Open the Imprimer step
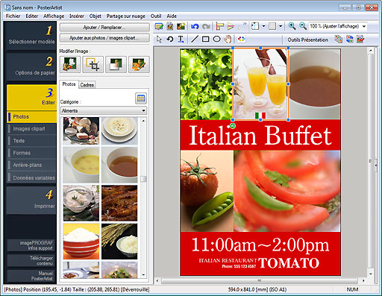The height and width of the screenshot is (296, 382). click(31, 201)
